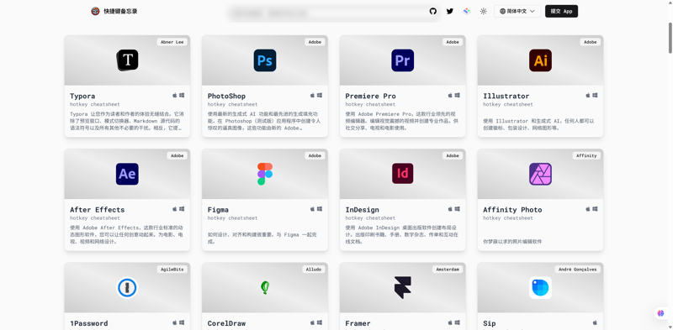
Task: Click the Typora app icon
Action: pyautogui.click(x=128, y=60)
